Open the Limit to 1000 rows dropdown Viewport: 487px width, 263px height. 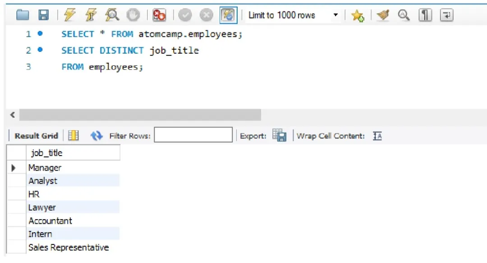click(335, 14)
